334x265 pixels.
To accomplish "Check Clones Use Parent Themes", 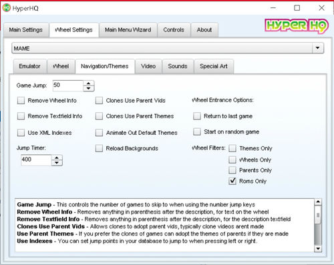I will pos(99,116).
